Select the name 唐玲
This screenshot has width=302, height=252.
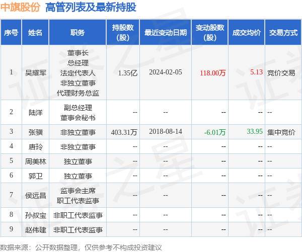click(35, 147)
